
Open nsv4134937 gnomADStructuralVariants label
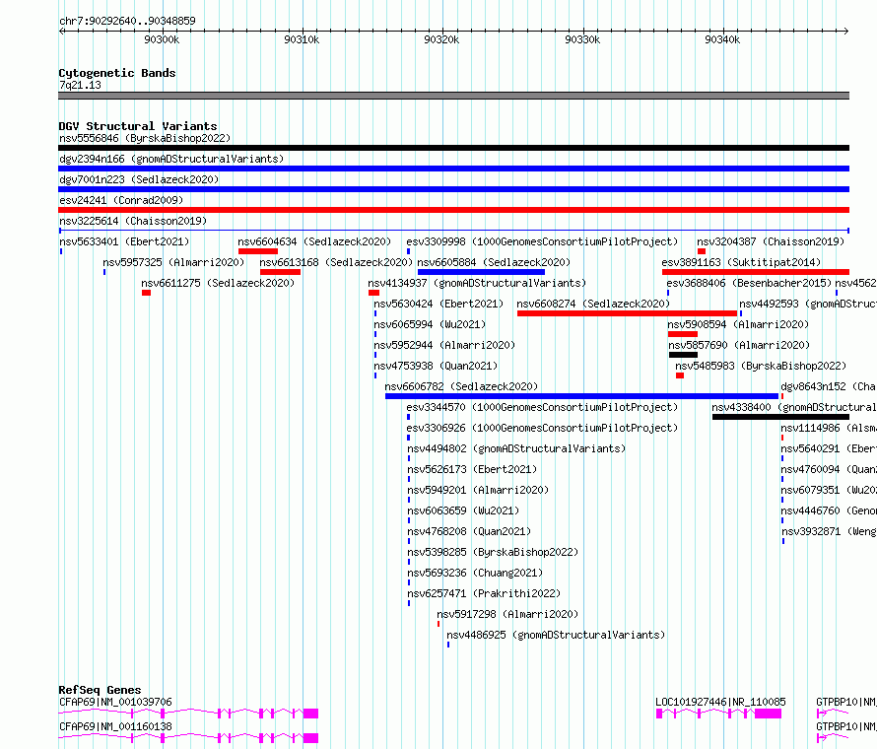point(477,283)
